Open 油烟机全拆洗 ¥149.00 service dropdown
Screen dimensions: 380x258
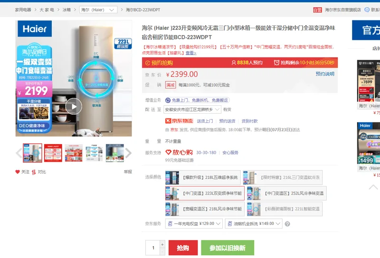[x=254, y=224]
